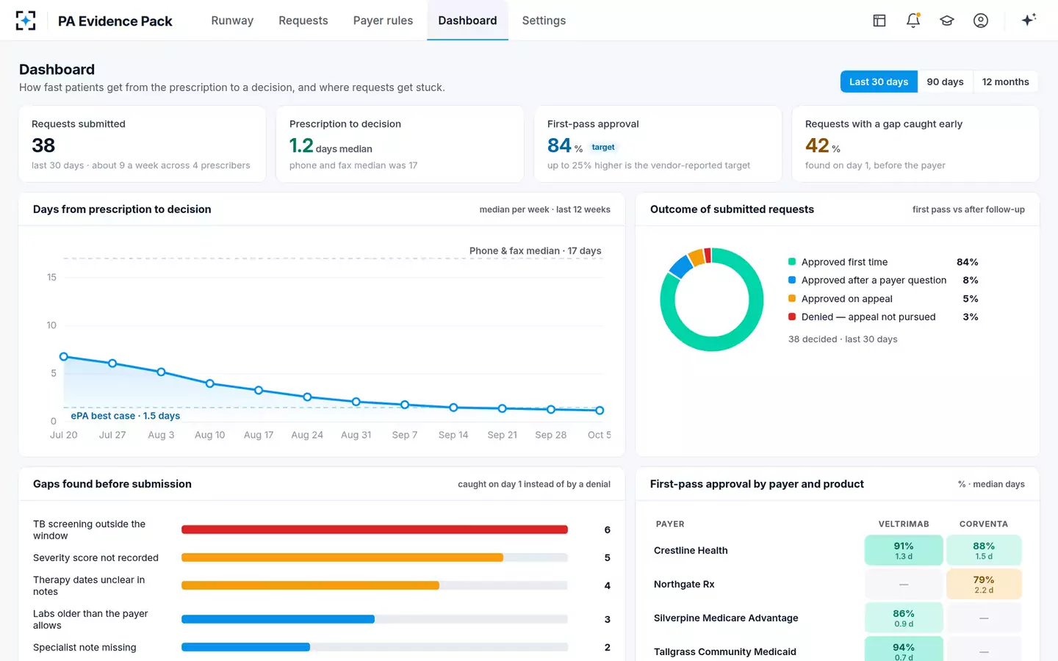1058x661 pixels.
Task: Click the Jul 20 data point on chart
Action: click(x=64, y=356)
